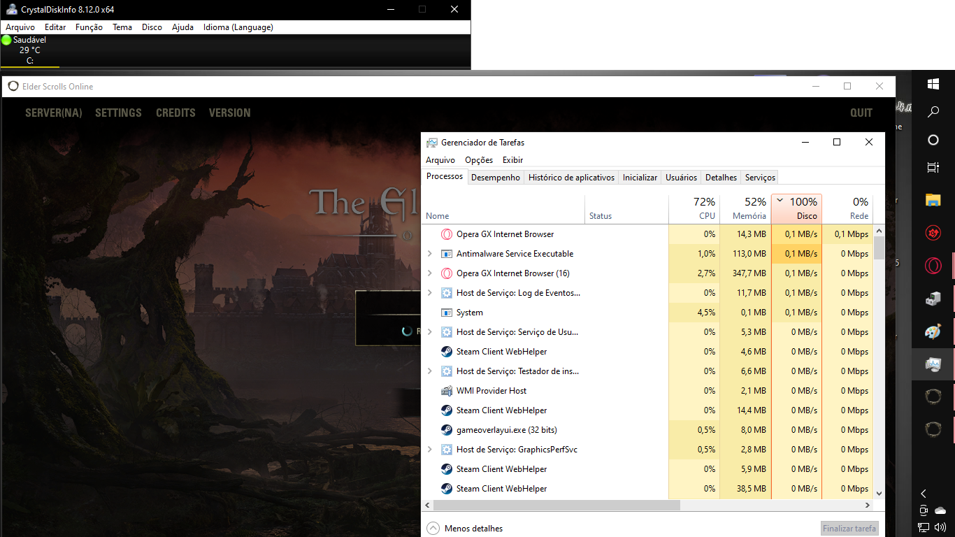Expand Host de Serviço: Serviço de Usu...

(430, 332)
